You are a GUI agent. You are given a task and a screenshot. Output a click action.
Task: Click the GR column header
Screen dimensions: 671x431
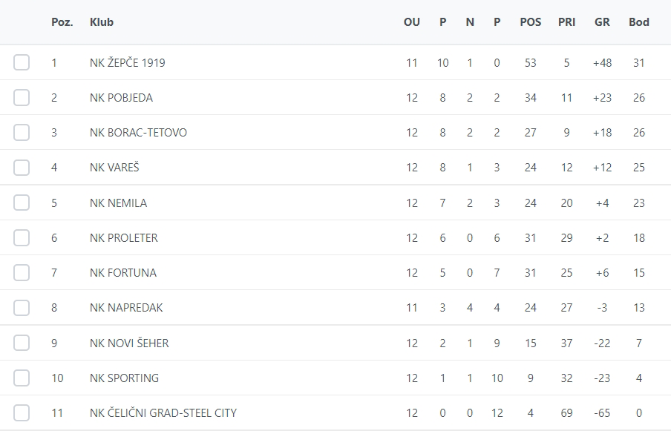tap(602, 22)
